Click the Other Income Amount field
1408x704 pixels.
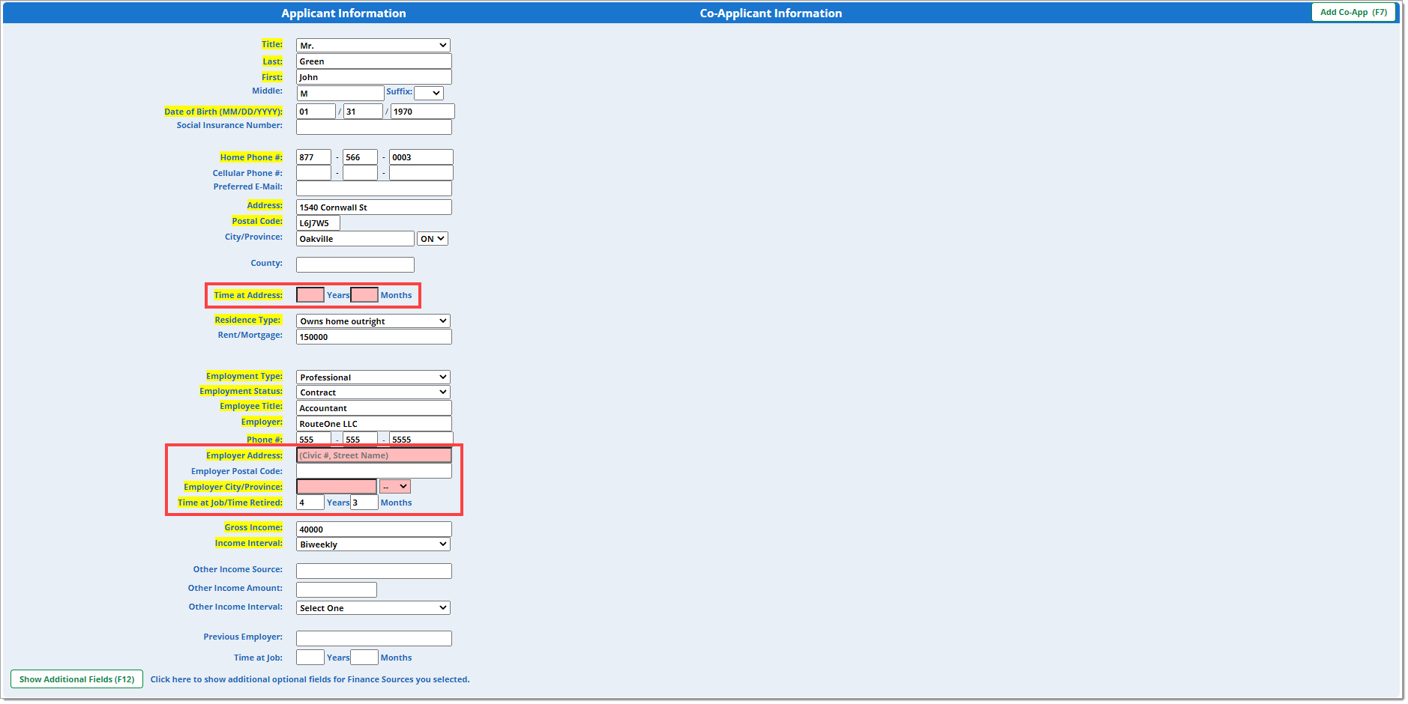pos(337,590)
